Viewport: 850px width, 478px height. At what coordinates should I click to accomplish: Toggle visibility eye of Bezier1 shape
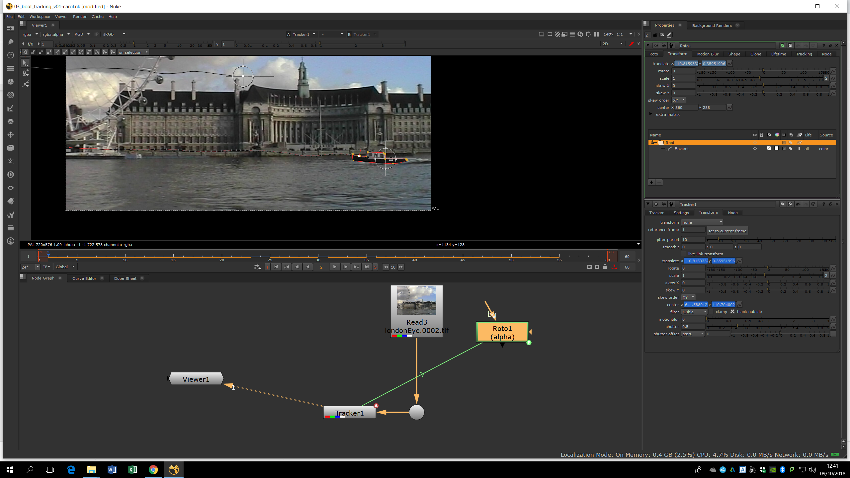tap(755, 149)
